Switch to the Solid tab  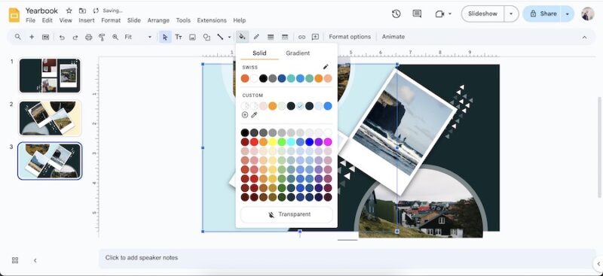259,53
